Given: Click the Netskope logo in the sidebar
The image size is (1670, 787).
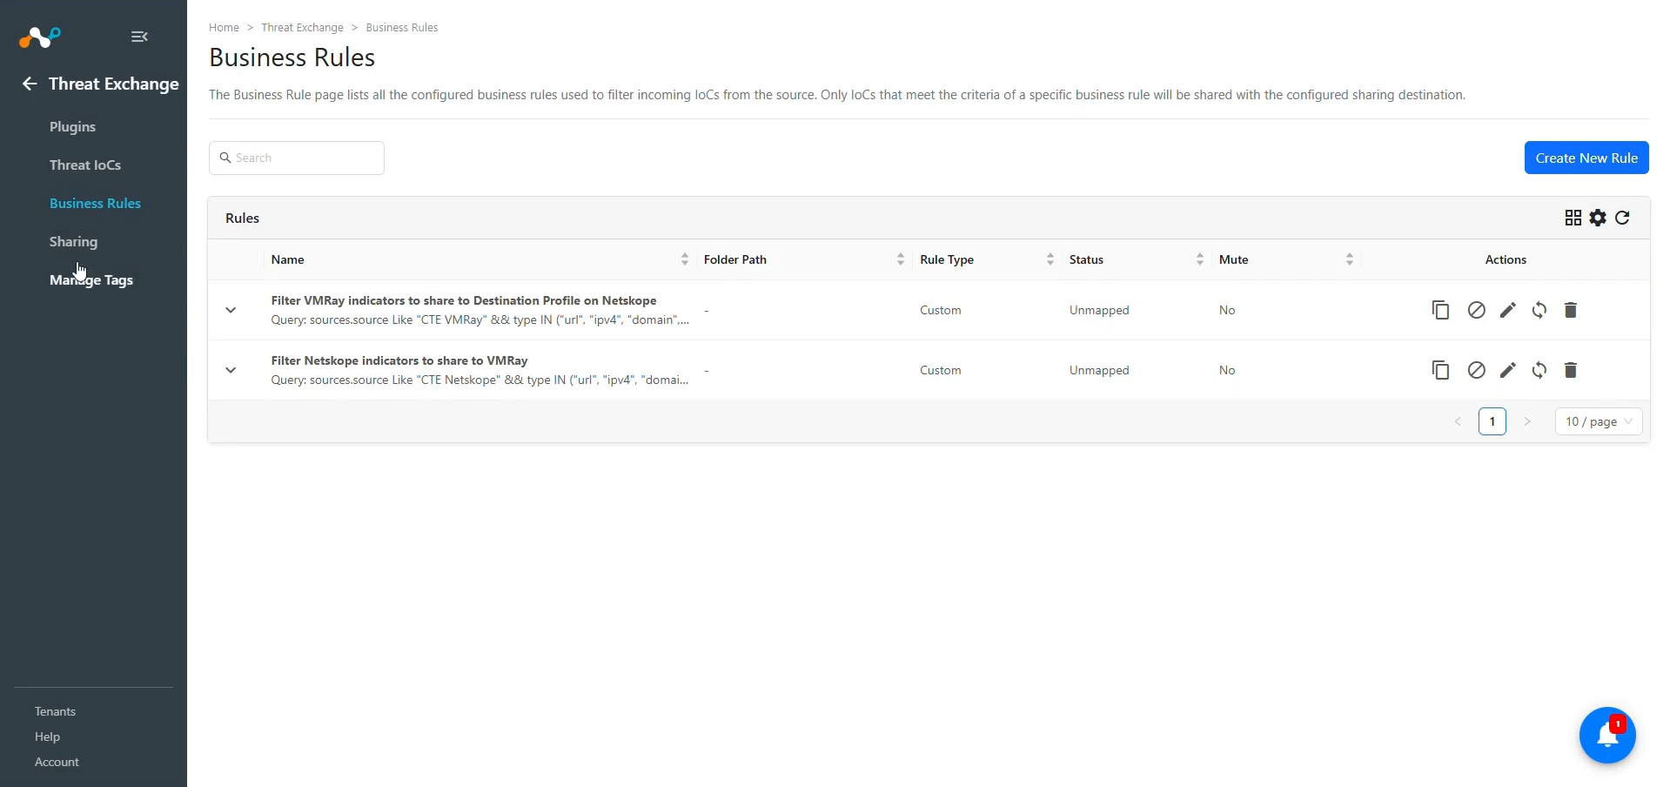Looking at the screenshot, I should click(40, 37).
